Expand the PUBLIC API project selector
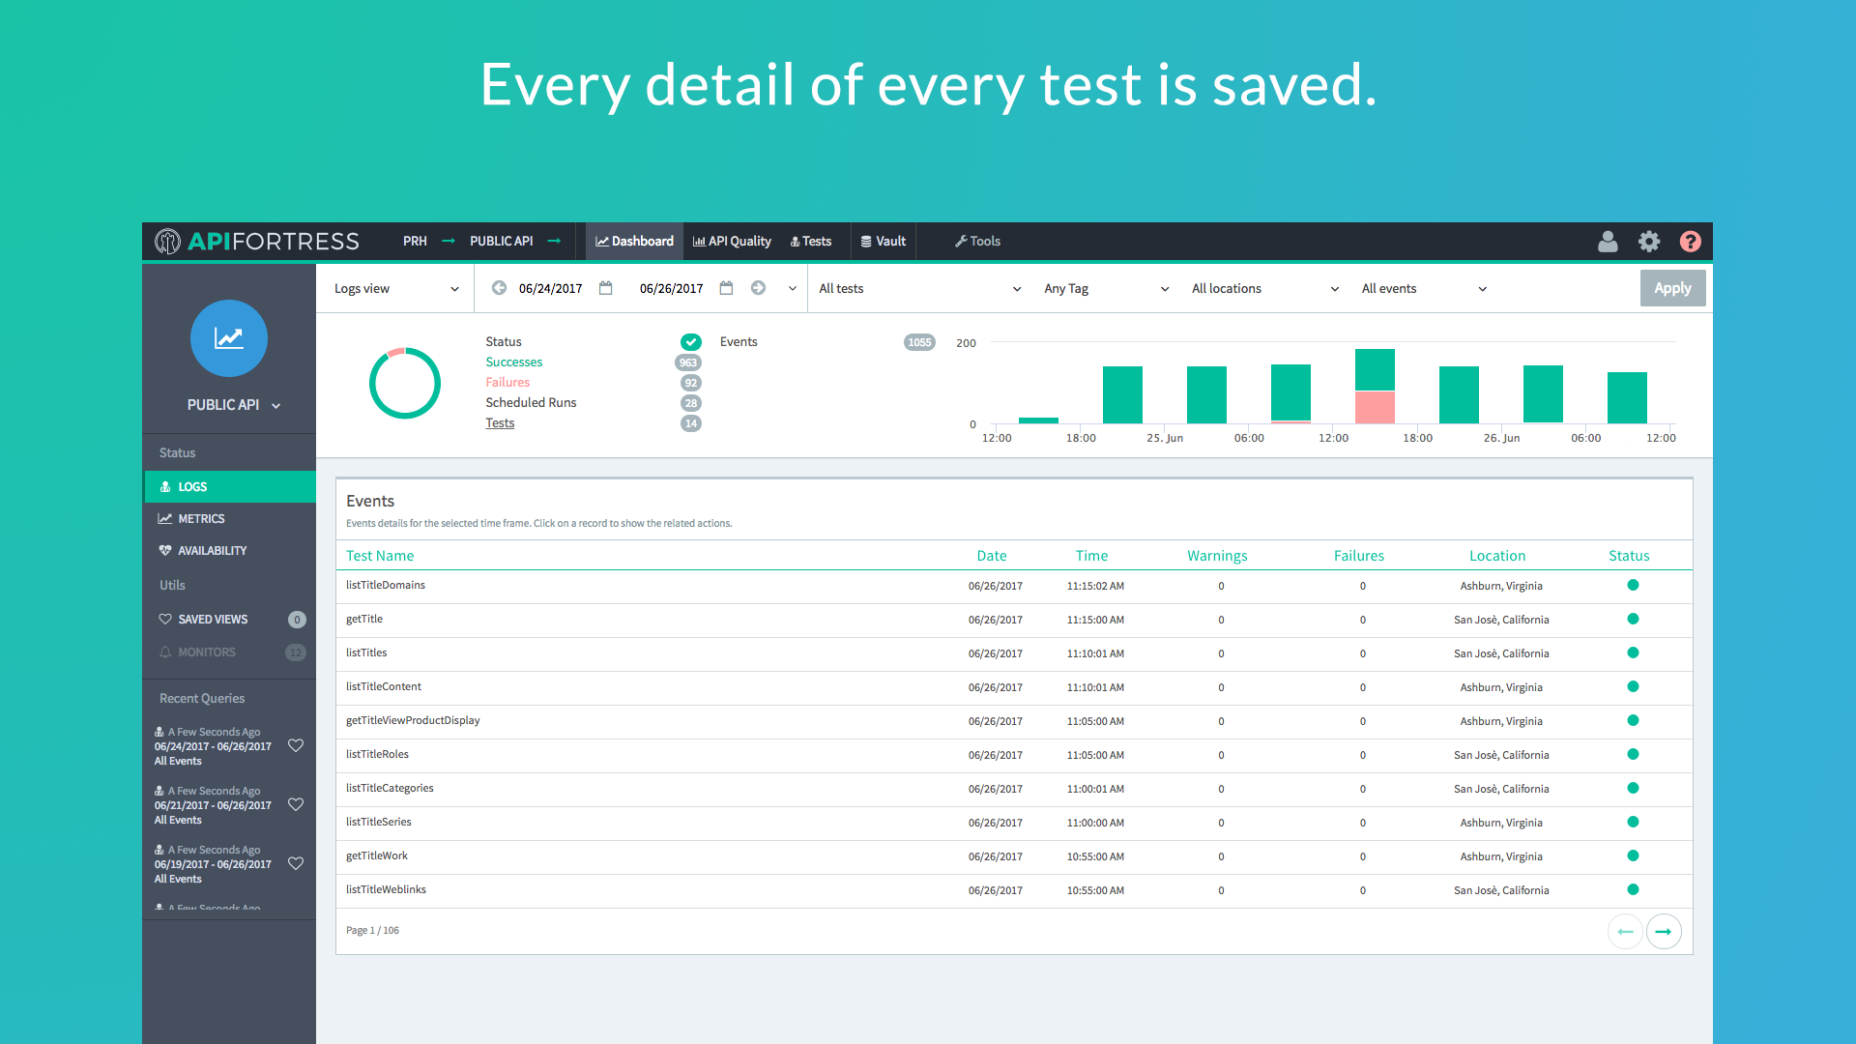The image size is (1856, 1044). [233, 405]
